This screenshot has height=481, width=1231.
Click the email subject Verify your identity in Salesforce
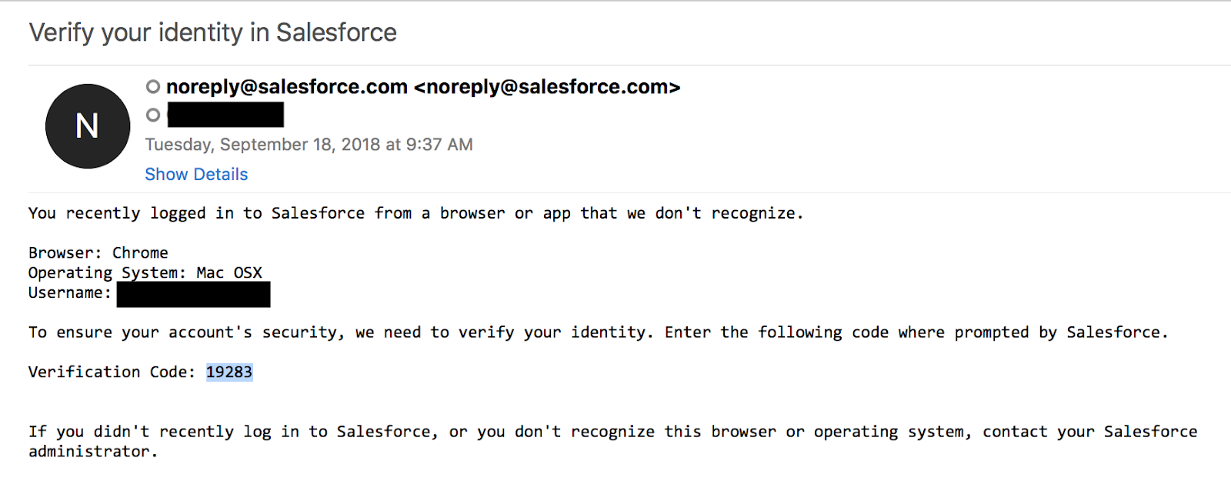[x=213, y=32]
